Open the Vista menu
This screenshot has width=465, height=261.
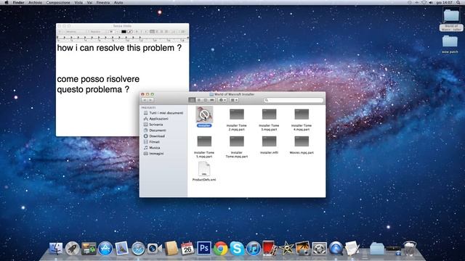pos(78,2)
